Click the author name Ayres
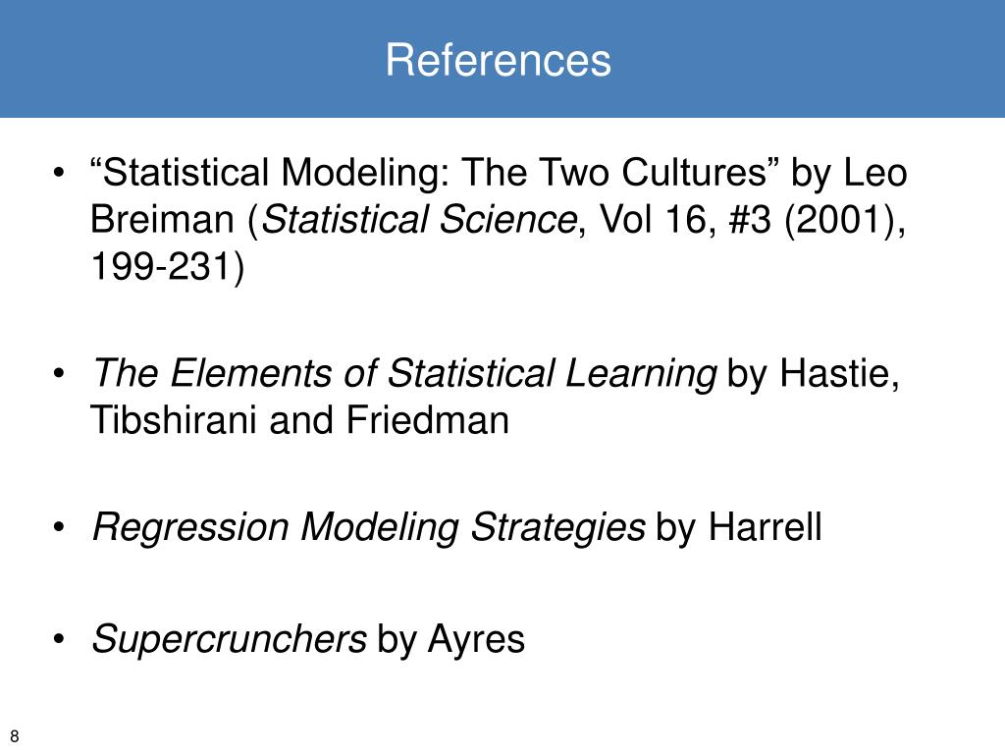Image resolution: width=1005 pixels, height=754 pixels. click(x=476, y=639)
